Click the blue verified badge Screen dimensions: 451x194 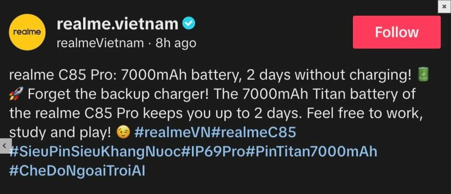(189, 24)
